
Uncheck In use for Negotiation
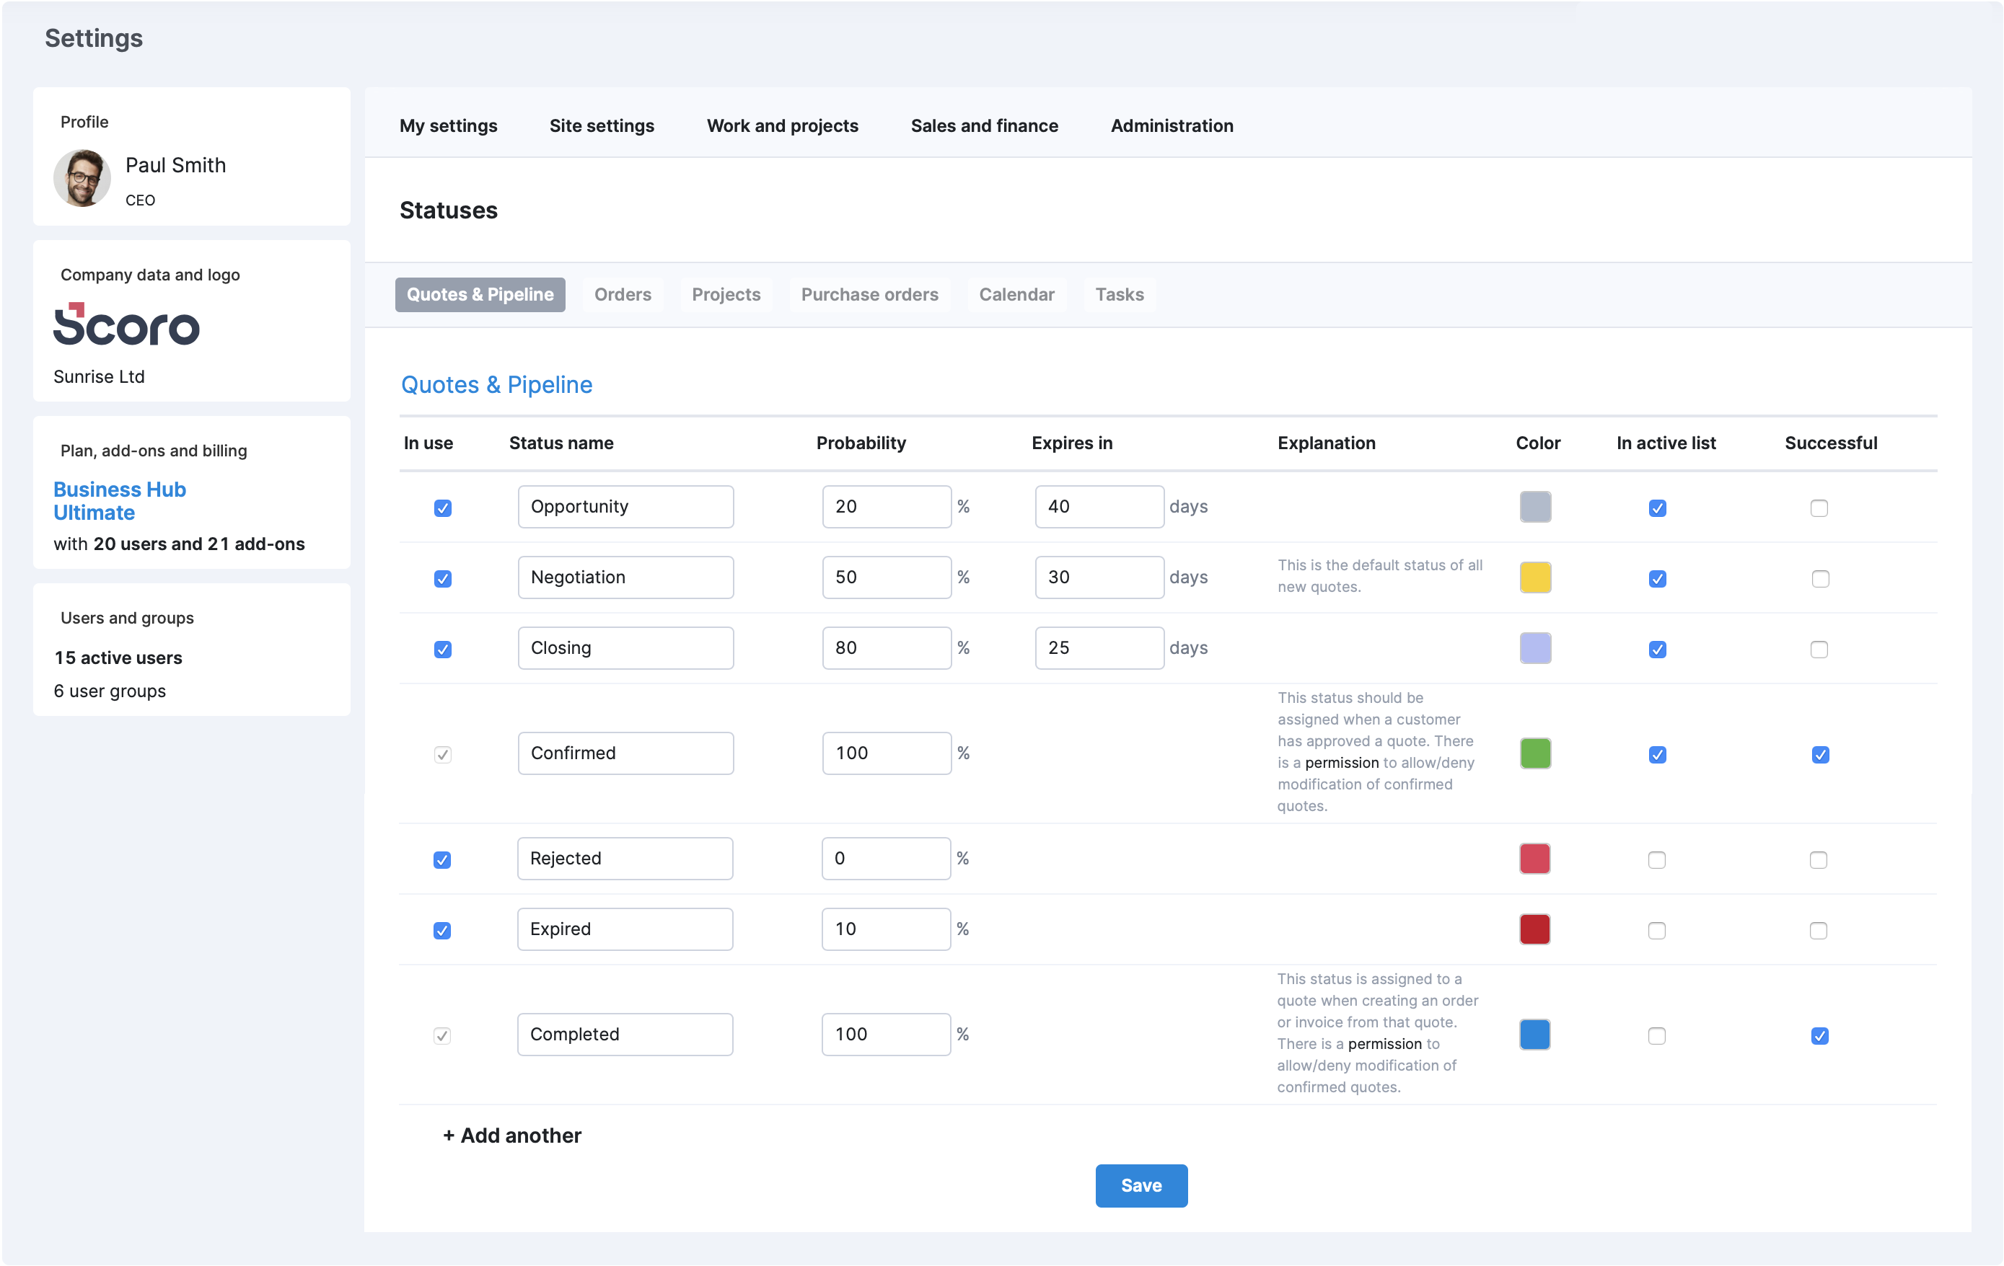click(443, 578)
